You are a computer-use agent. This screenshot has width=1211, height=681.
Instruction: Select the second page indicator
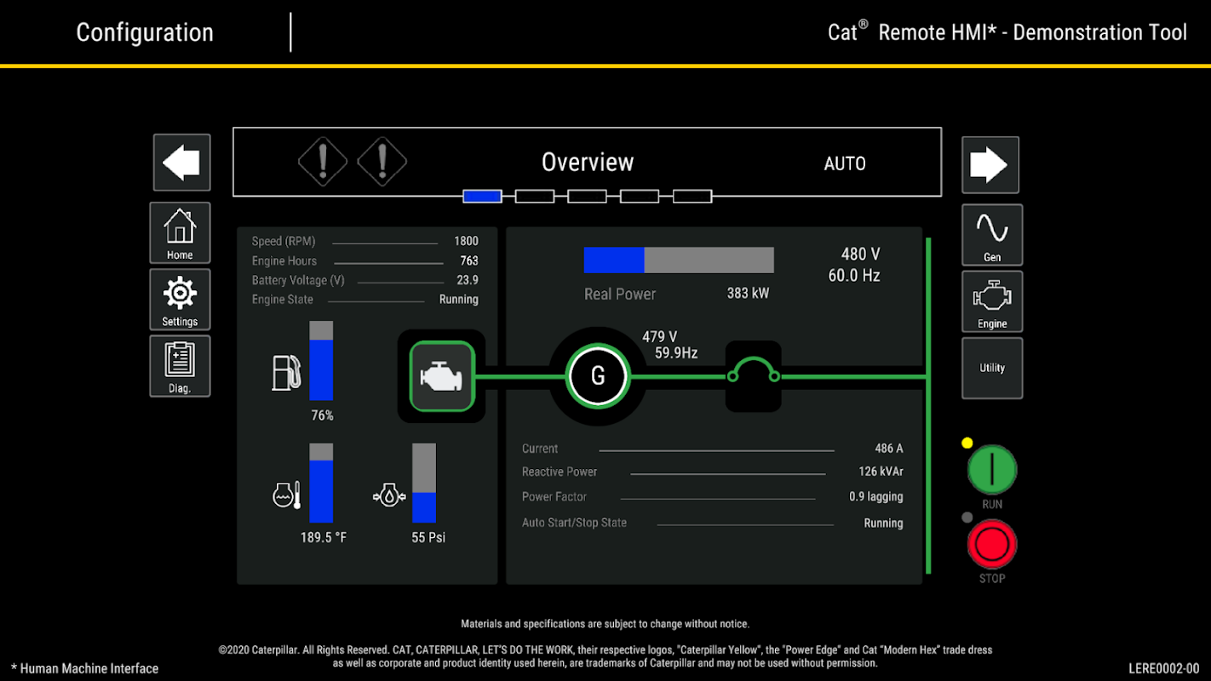point(535,197)
